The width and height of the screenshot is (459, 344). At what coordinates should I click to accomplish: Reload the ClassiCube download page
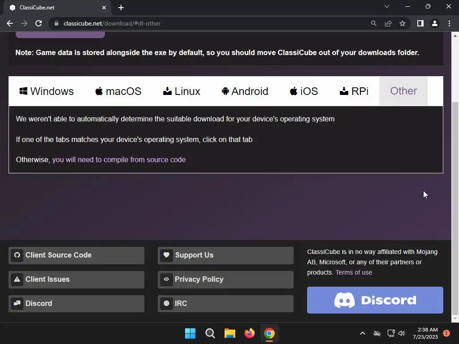point(39,23)
